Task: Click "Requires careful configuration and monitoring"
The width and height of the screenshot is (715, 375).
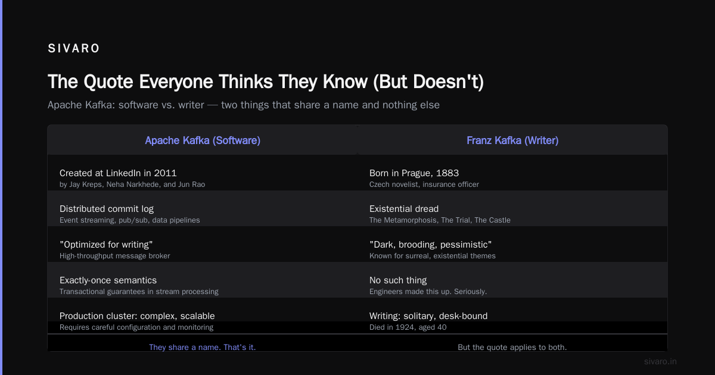Action: coord(136,327)
